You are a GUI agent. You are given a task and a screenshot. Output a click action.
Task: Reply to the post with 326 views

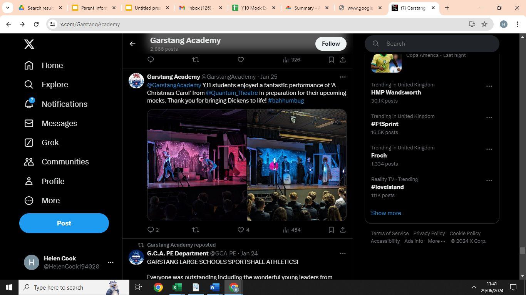pos(151,60)
